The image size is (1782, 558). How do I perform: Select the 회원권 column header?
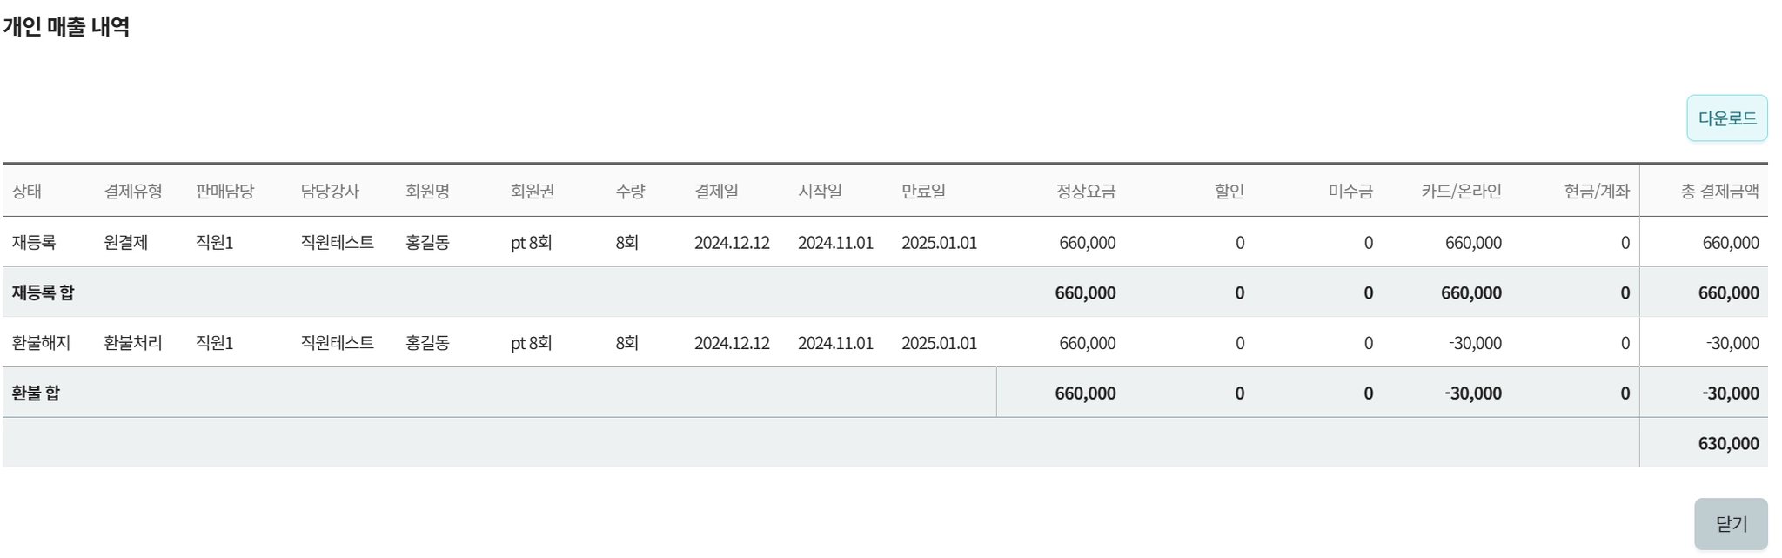click(x=533, y=191)
